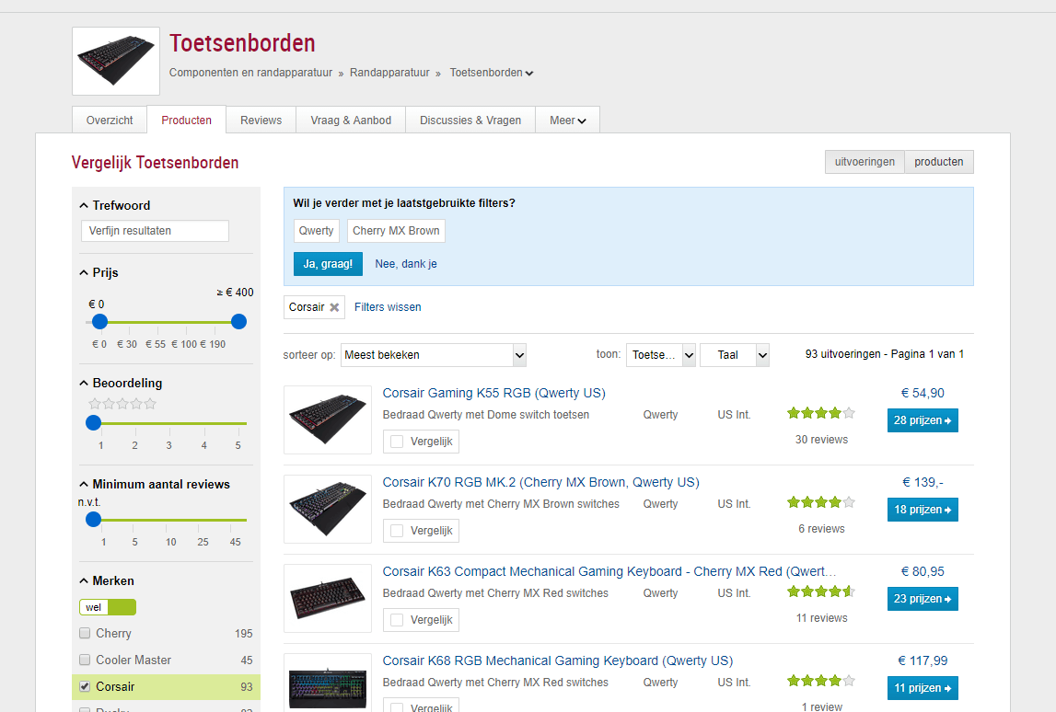
Task: Switch view to uitvoeringen
Action: [865, 162]
